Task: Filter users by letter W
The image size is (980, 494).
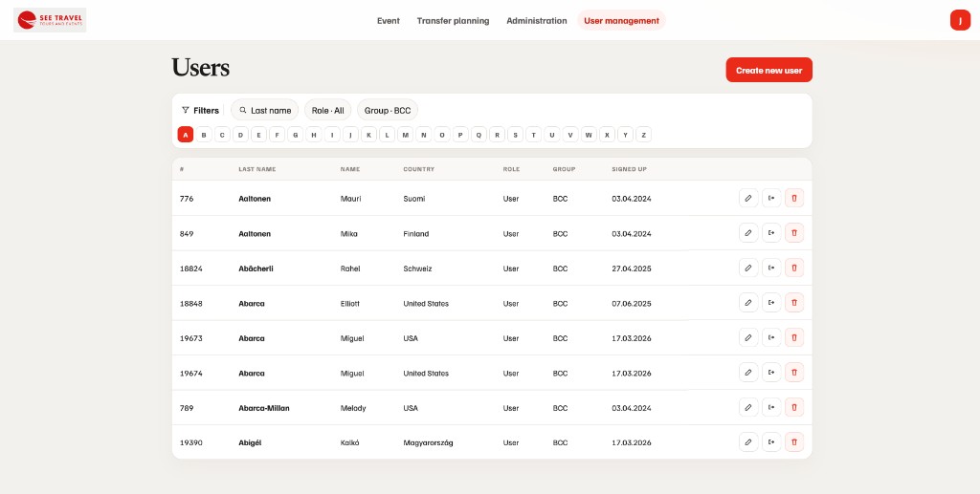Action: [x=589, y=134]
